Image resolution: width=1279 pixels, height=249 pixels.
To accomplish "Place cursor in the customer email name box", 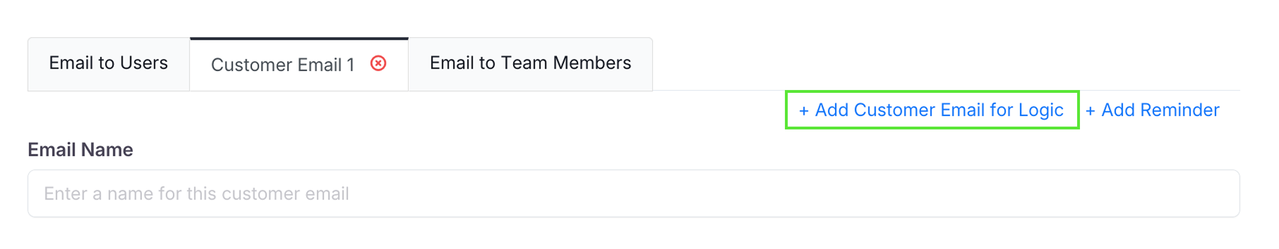I will pyautogui.click(x=633, y=194).
